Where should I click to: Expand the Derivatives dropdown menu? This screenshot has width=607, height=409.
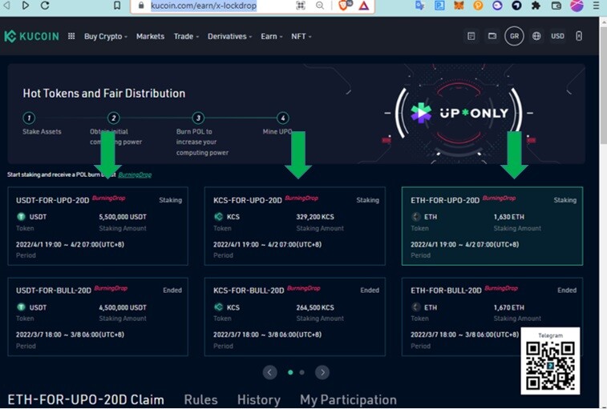(x=230, y=36)
